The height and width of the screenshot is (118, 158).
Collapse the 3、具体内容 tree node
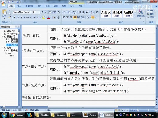(2, 37)
